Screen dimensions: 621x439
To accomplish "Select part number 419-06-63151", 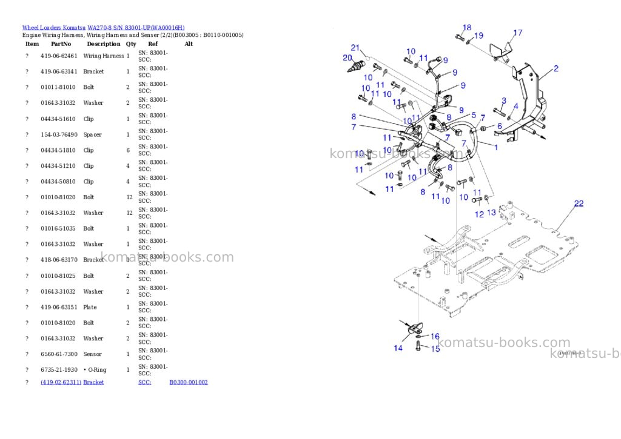I will coord(59,307).
